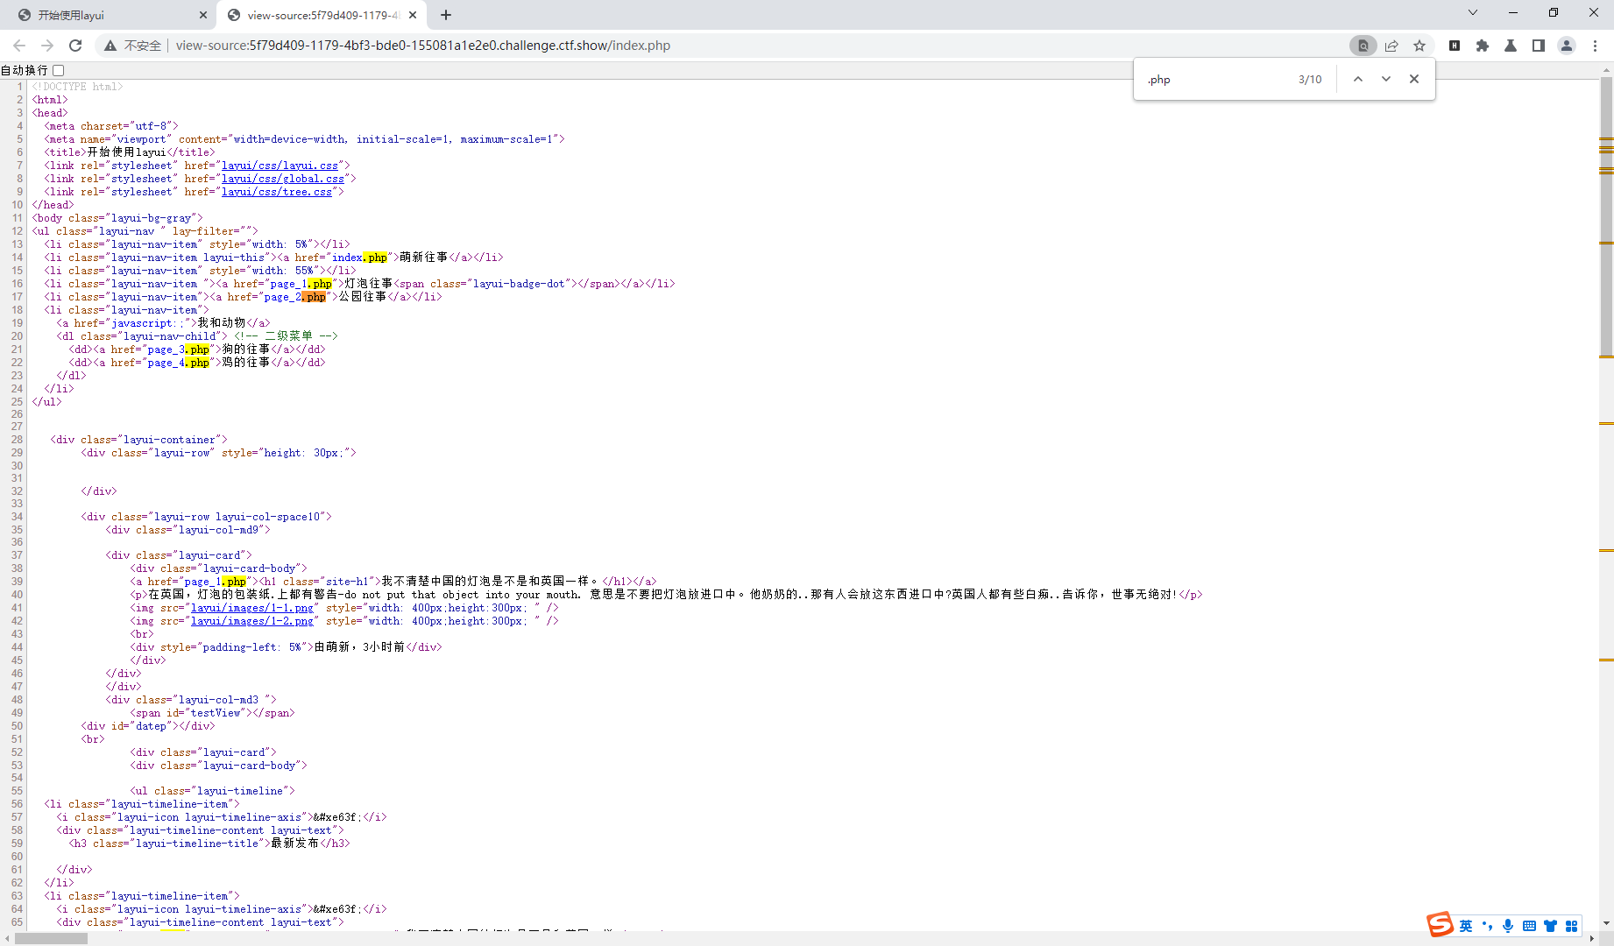This screenshot has width=1614, height=946.
Task: Open the Chrome extensions puzzle icon
Action: coord(1483,46)
